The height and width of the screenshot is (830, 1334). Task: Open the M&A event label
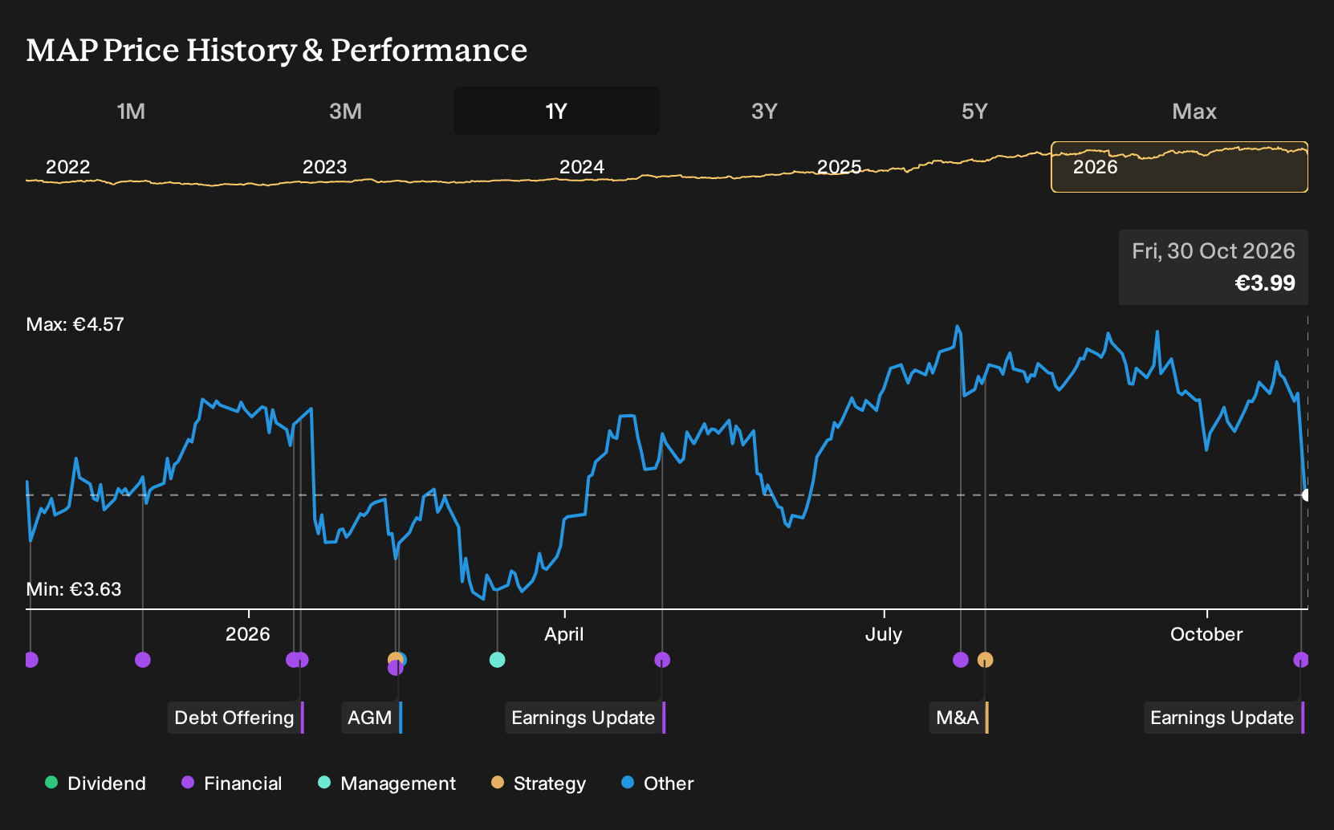tap(958, 718)
